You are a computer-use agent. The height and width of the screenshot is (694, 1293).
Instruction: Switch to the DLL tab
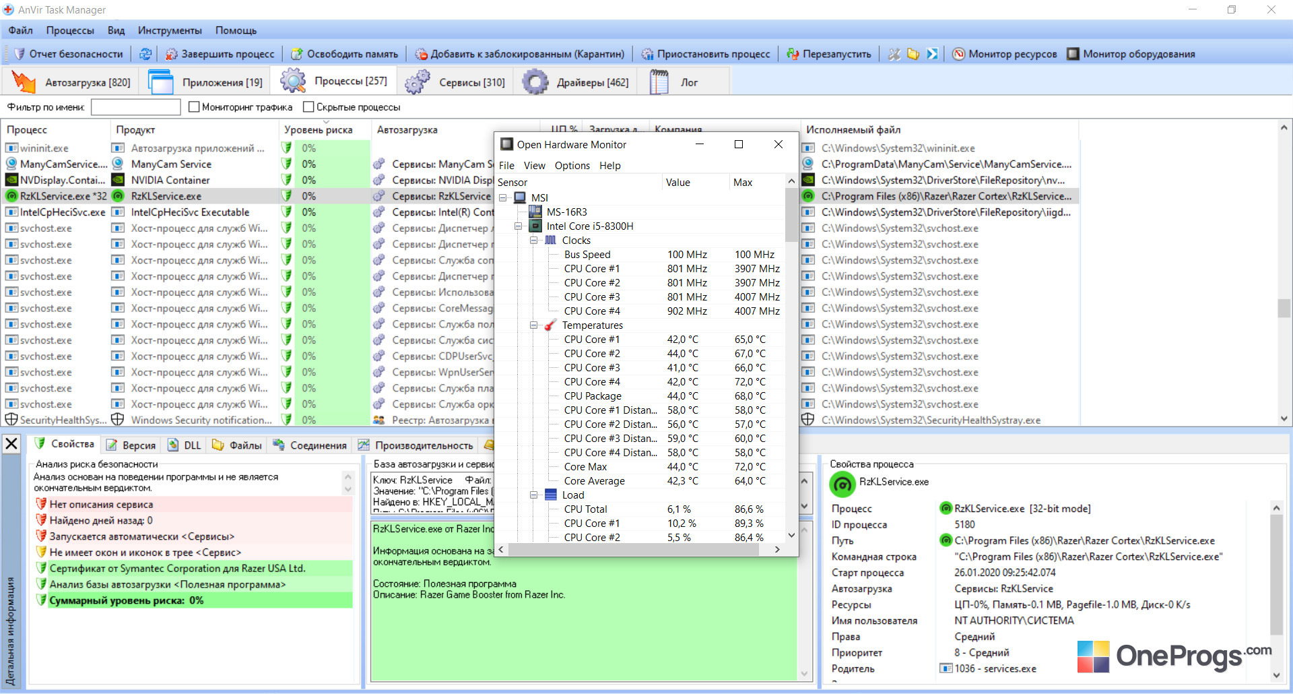[x=185, y=445]
